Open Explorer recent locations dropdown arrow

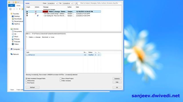point(17,9)
